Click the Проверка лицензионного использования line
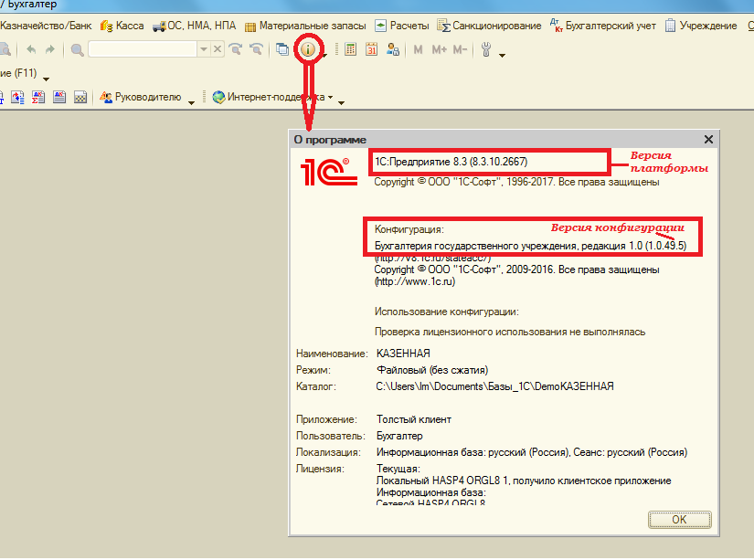Viewport: 754px width, 560px height. [x=510, y=333]
